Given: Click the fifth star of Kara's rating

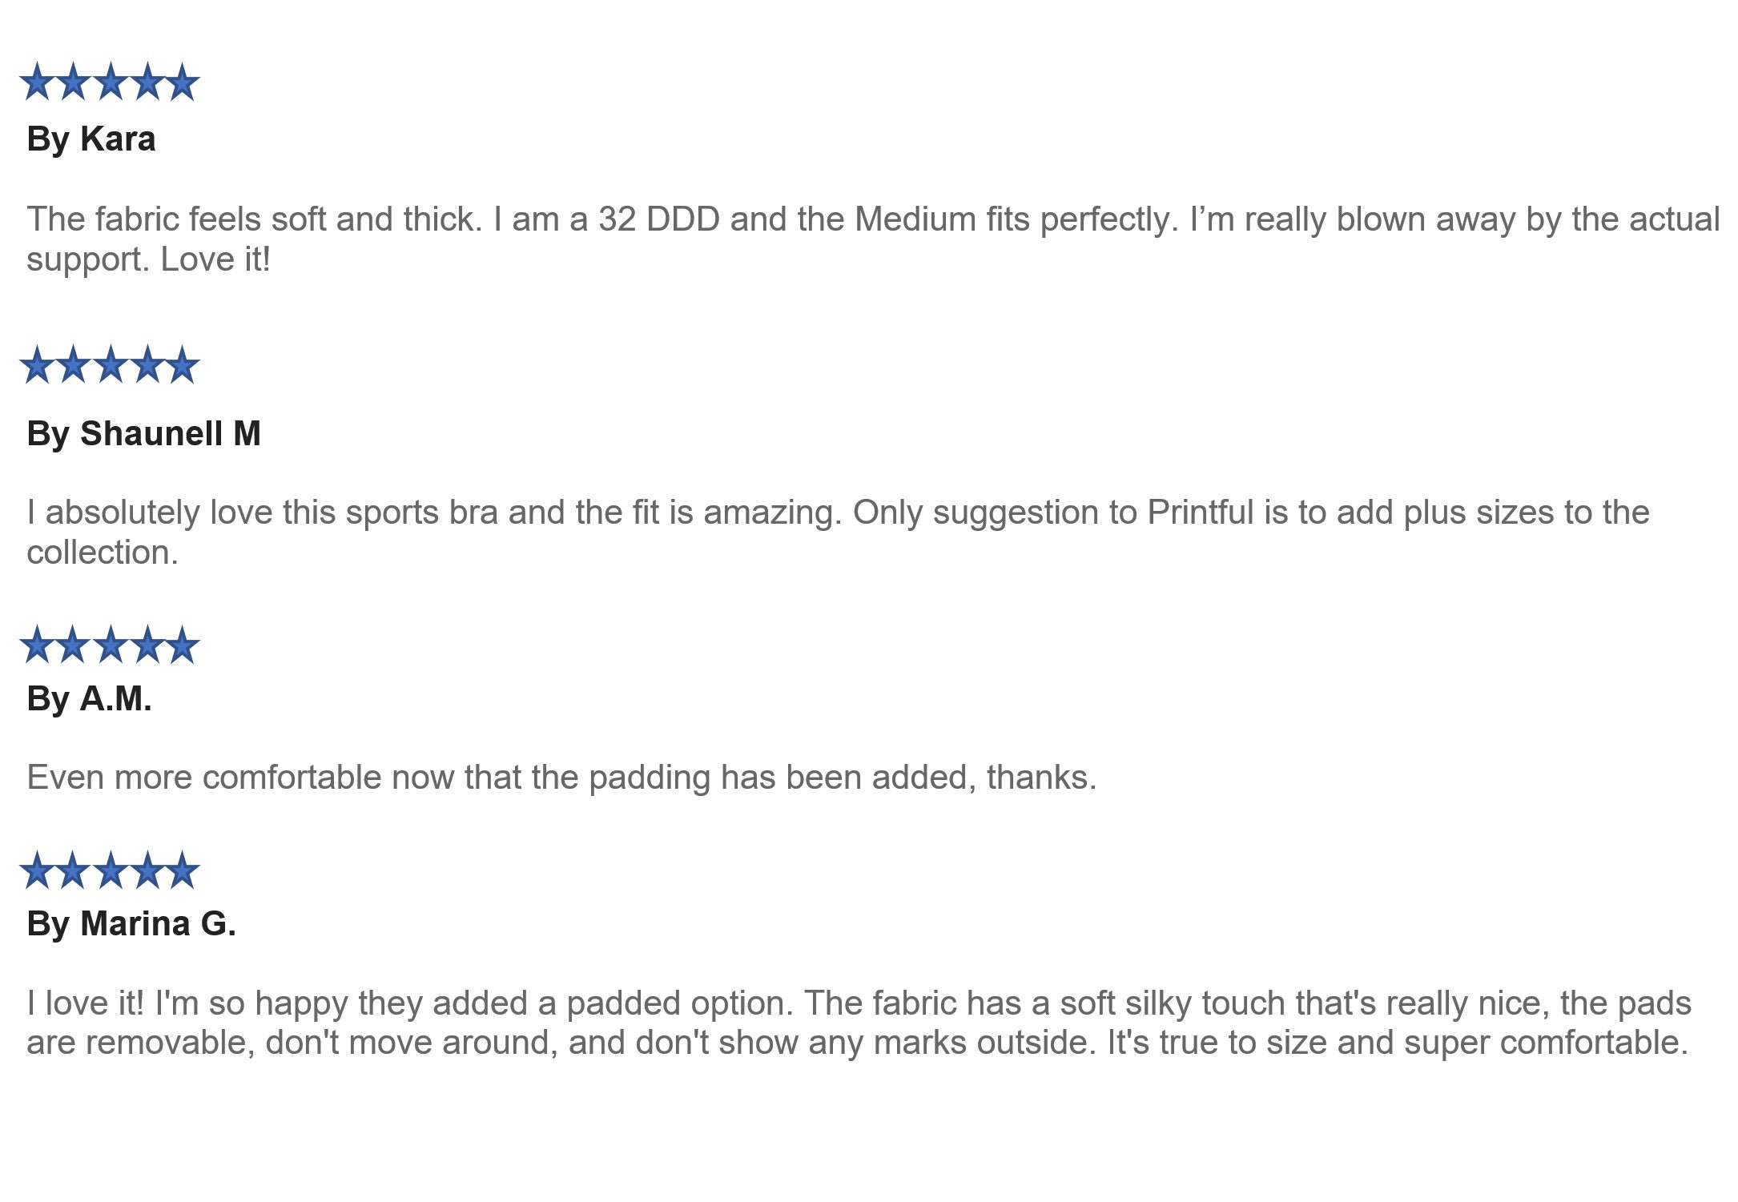Looking at the screenshot, I should tap(182, 82).
